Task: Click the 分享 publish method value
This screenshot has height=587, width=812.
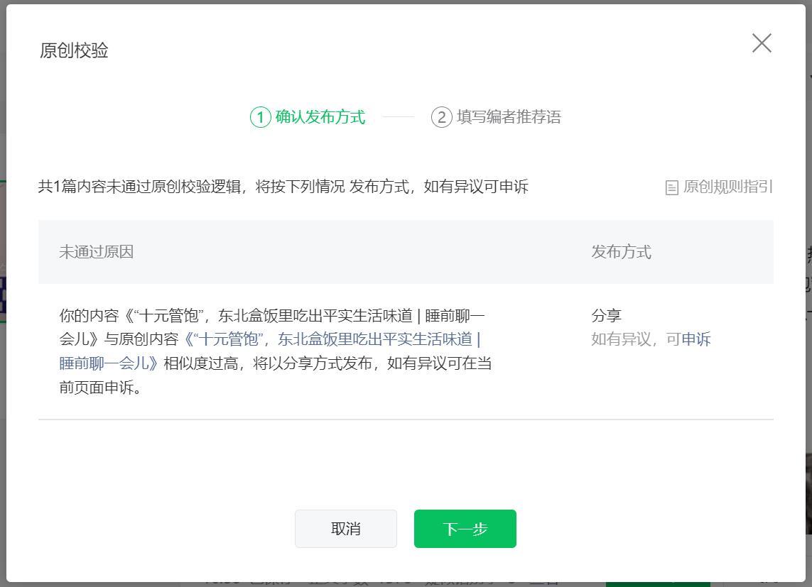Action: click(607, 315)
